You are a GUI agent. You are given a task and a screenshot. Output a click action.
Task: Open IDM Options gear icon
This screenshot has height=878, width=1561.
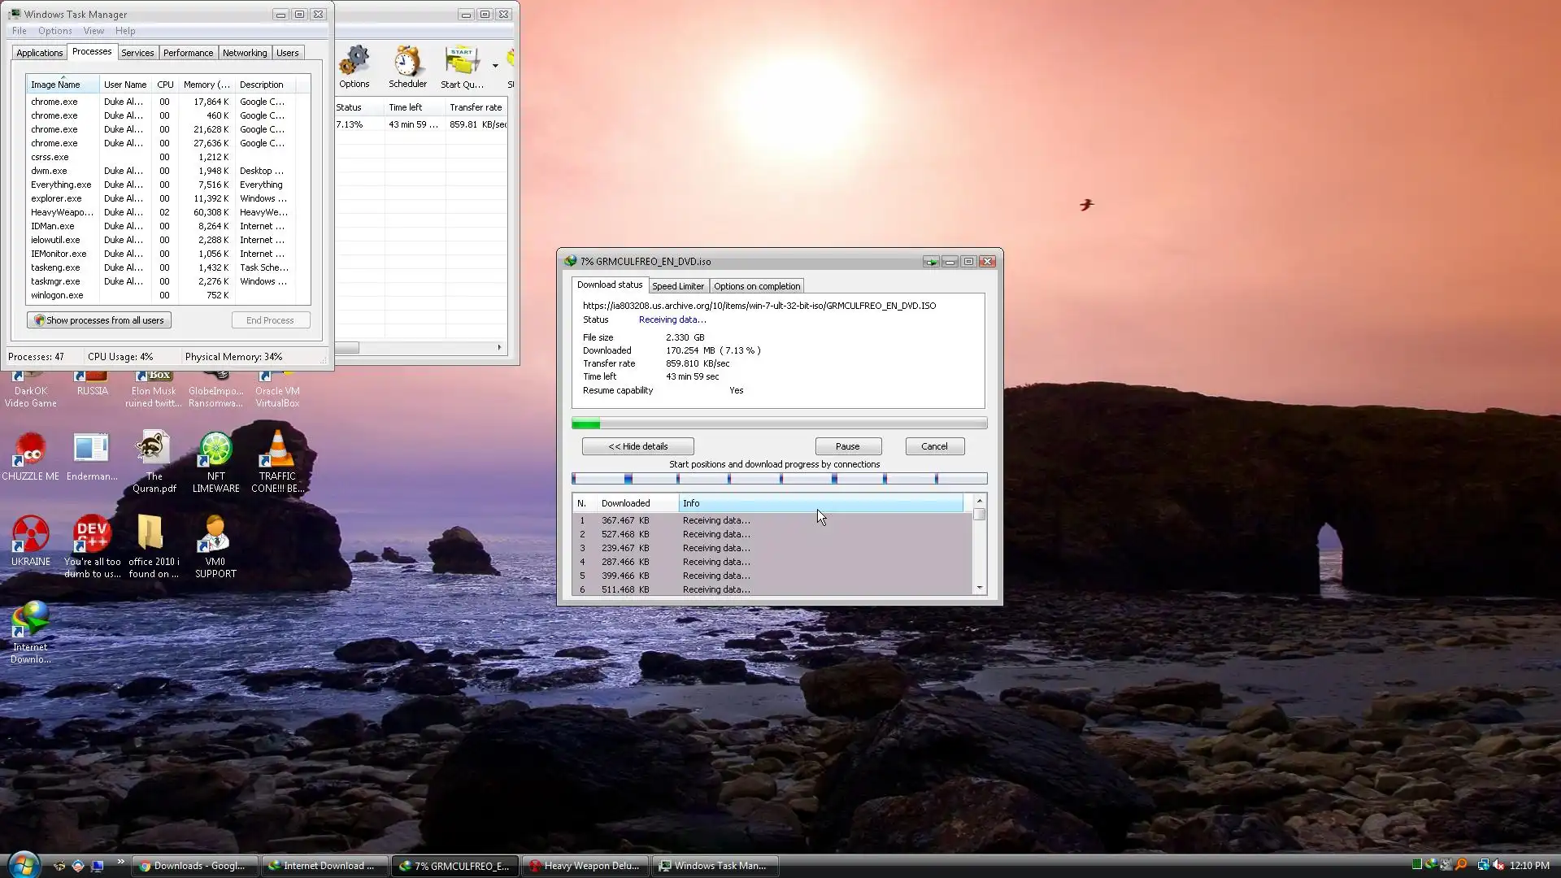coord(354,63)
